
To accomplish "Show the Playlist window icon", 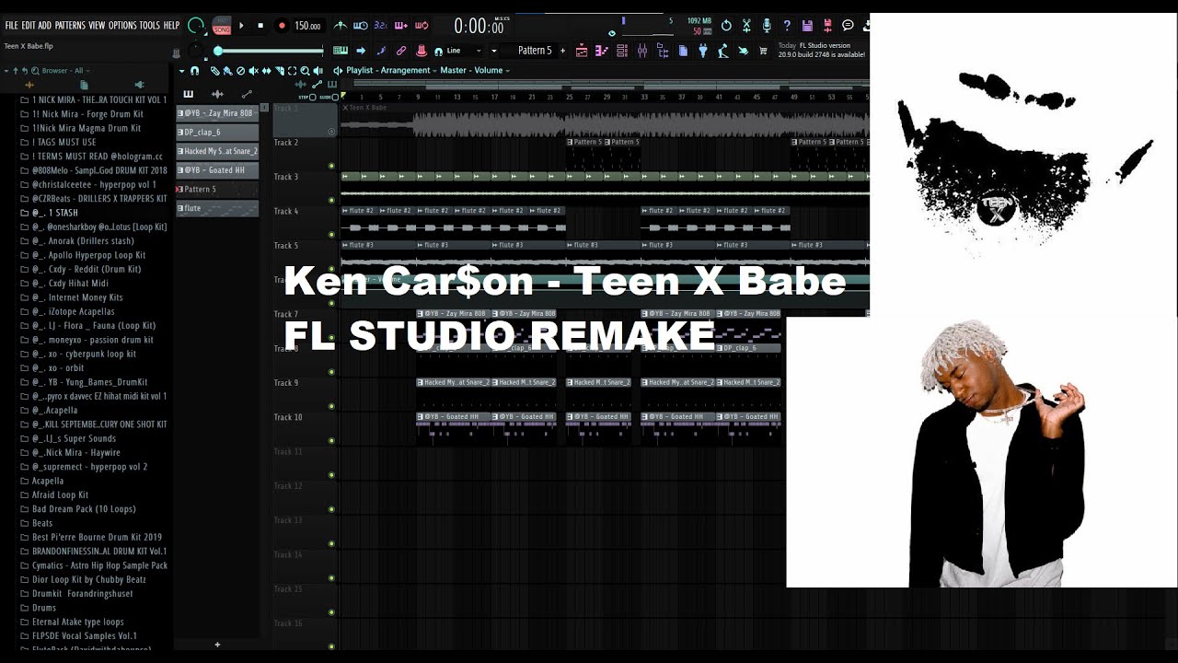I will [x=582, y=51].
